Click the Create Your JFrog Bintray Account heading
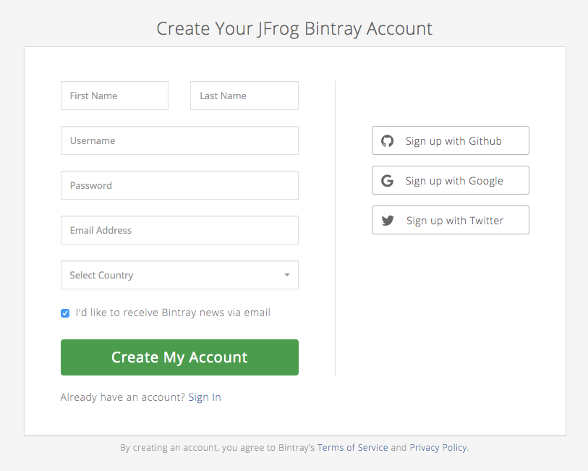 (x=294, y=29)
